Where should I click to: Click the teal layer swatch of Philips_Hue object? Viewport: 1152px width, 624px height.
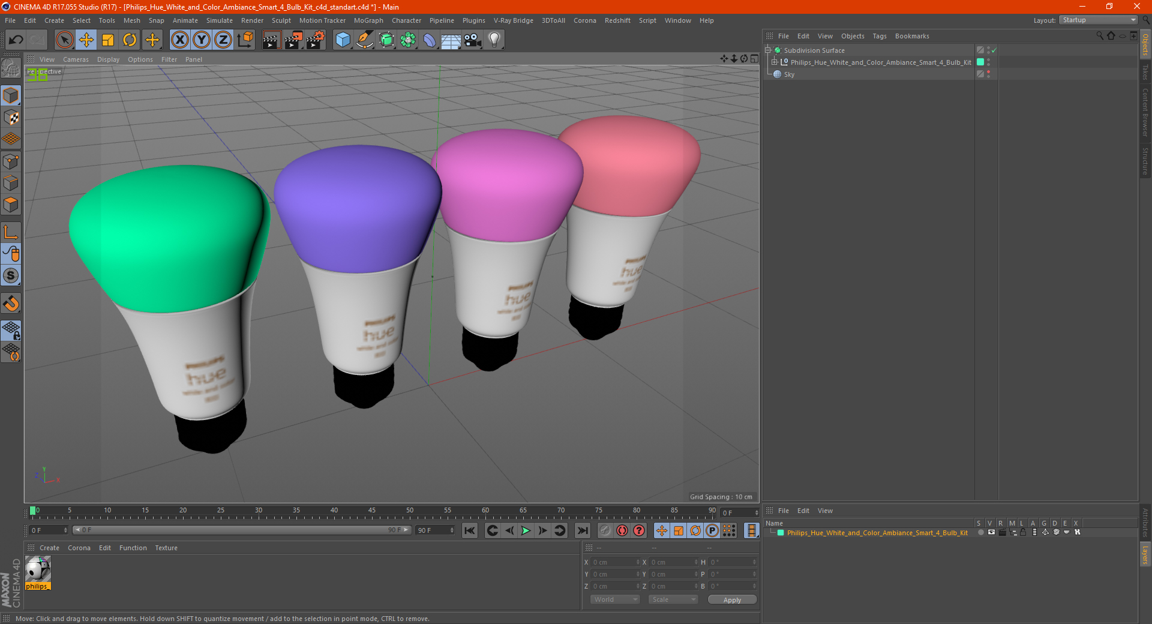tap(980, 62)
